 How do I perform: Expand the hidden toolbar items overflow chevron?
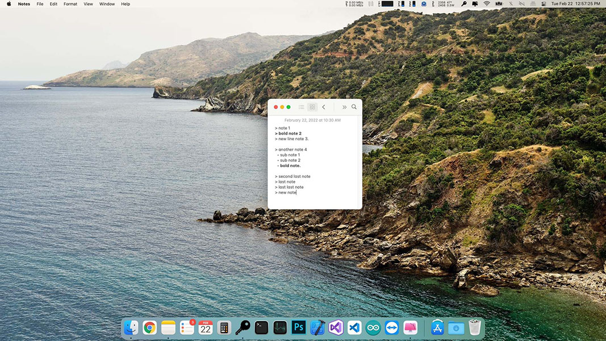click(x=344, y=107)
